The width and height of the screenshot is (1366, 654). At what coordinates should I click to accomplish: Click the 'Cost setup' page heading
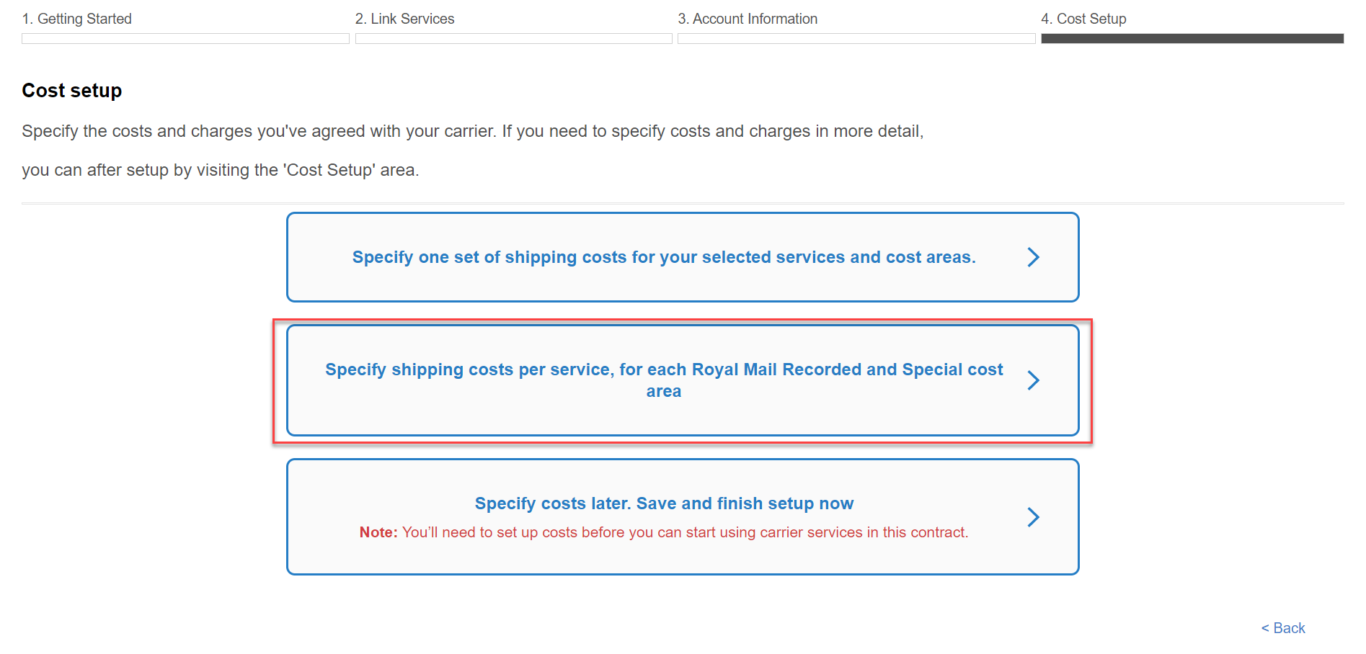pyautogui.click(x=71, y=90)
